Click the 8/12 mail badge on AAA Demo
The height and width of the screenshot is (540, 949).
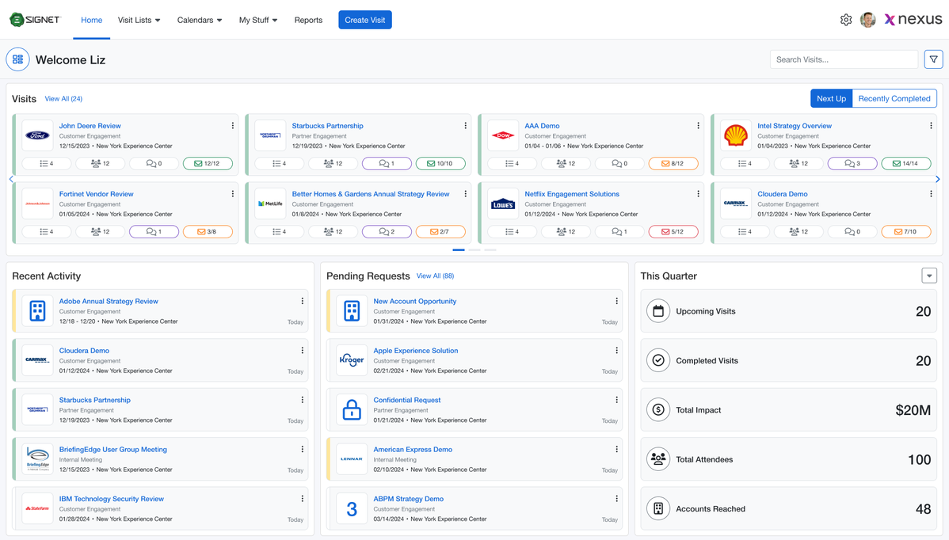coord(673,163)
